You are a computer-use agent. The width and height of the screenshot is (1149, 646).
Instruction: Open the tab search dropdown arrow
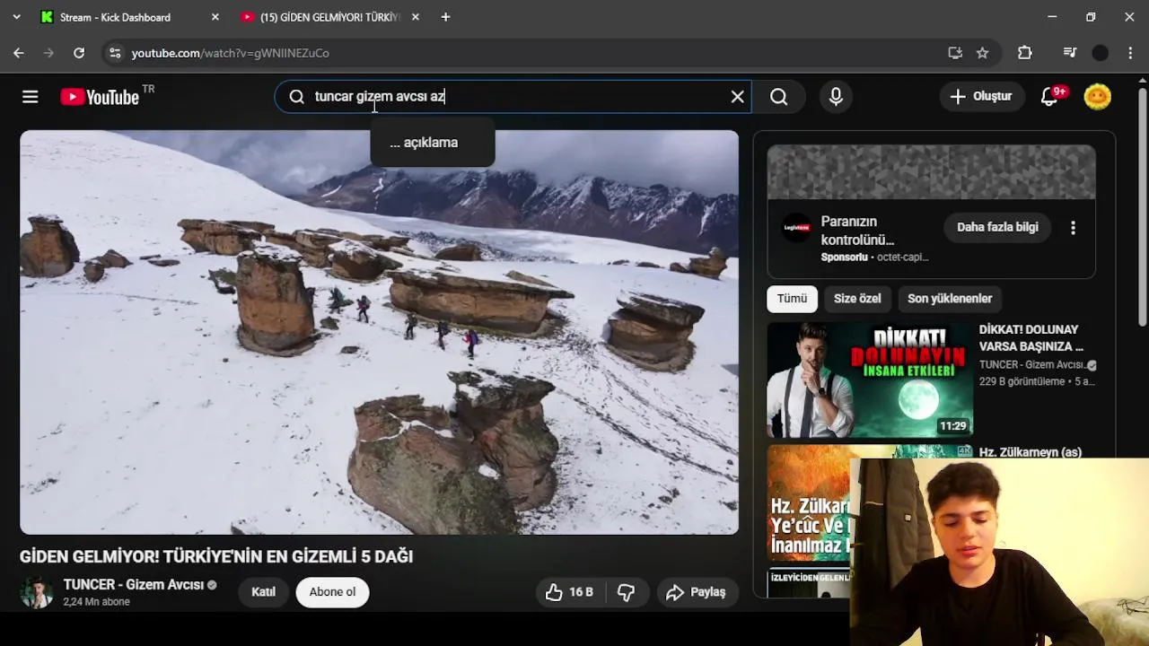[16, 17]
